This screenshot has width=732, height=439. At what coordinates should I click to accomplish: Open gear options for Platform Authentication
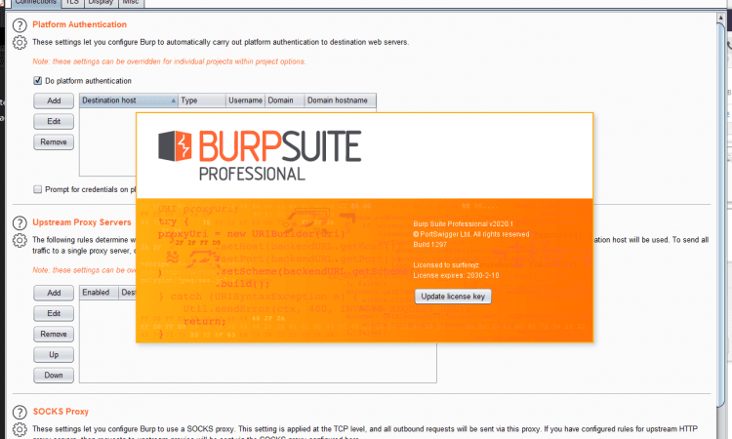click(x=20, y=43)
